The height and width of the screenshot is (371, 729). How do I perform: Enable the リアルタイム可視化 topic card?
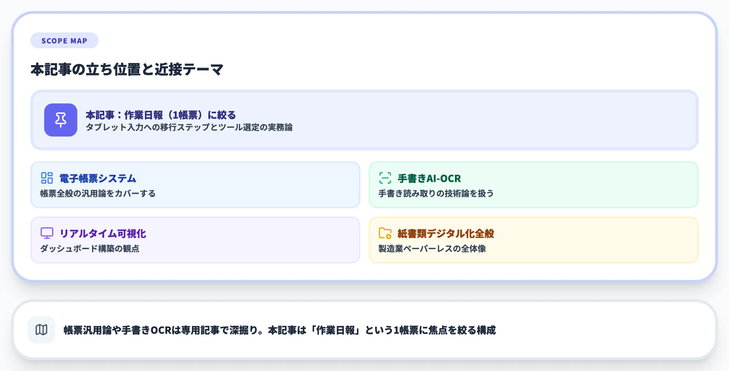[195, 239]
